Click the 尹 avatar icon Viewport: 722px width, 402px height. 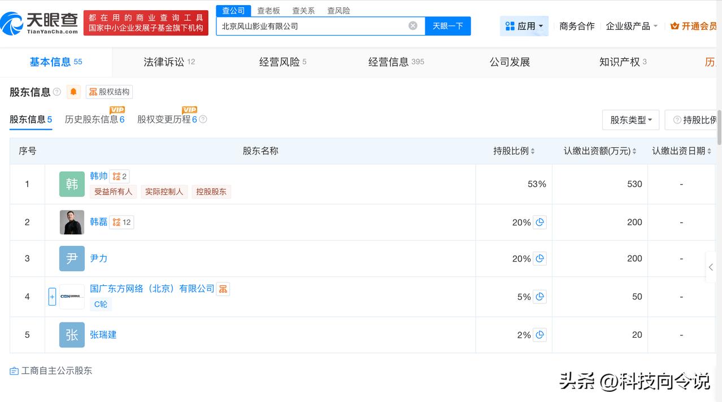[x=72, y=258]
